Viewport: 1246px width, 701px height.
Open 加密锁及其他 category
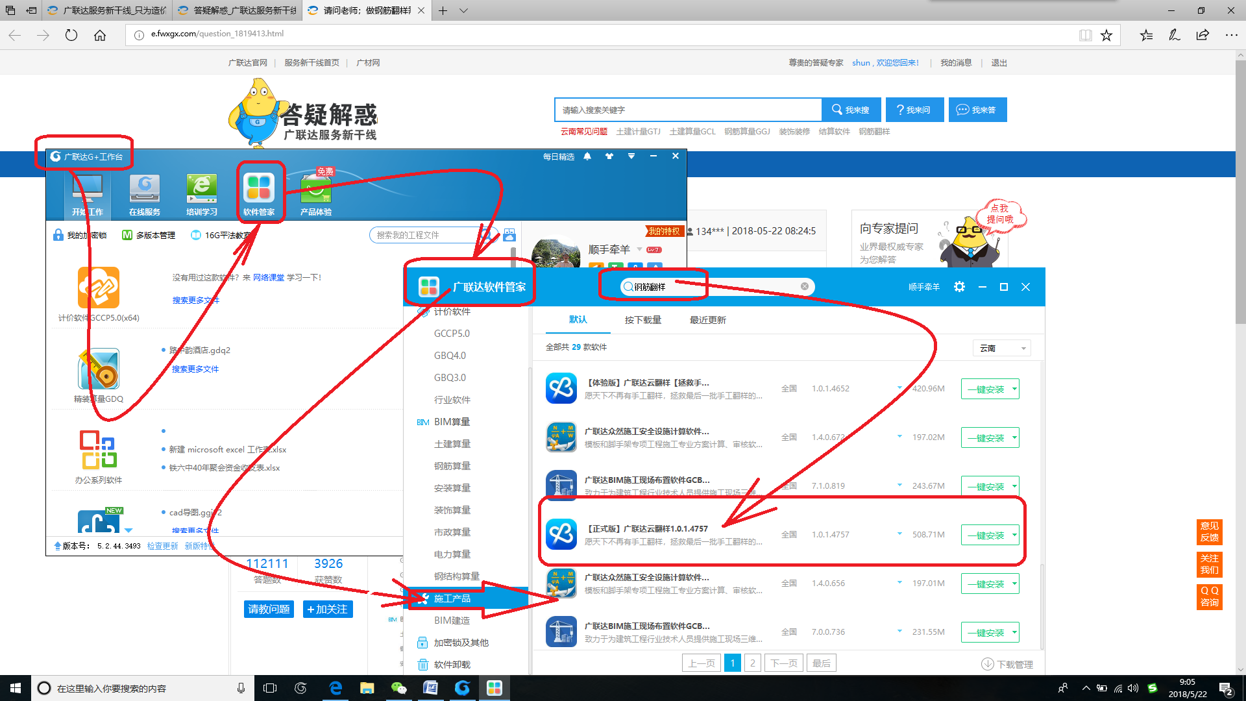click(461, 643)
